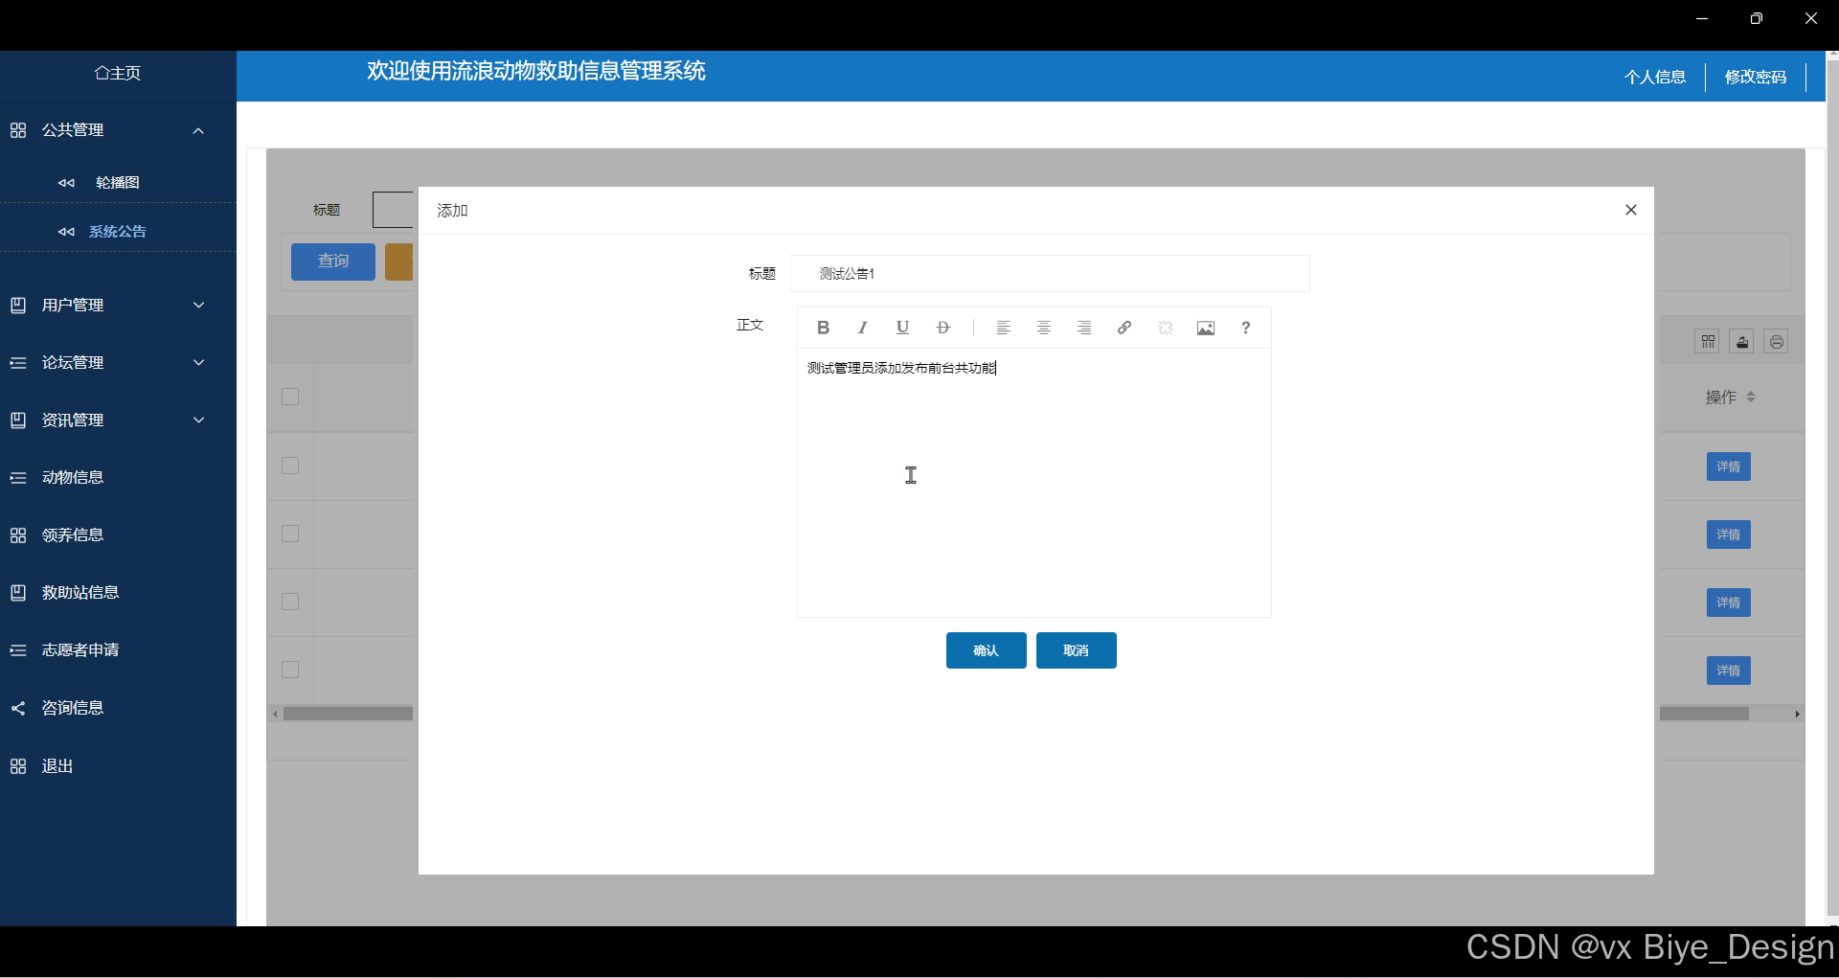This screenshot has width=1839, height=978.
Task: Toggle bold formatting in the editor toolbar
Action: click(823, 328)
